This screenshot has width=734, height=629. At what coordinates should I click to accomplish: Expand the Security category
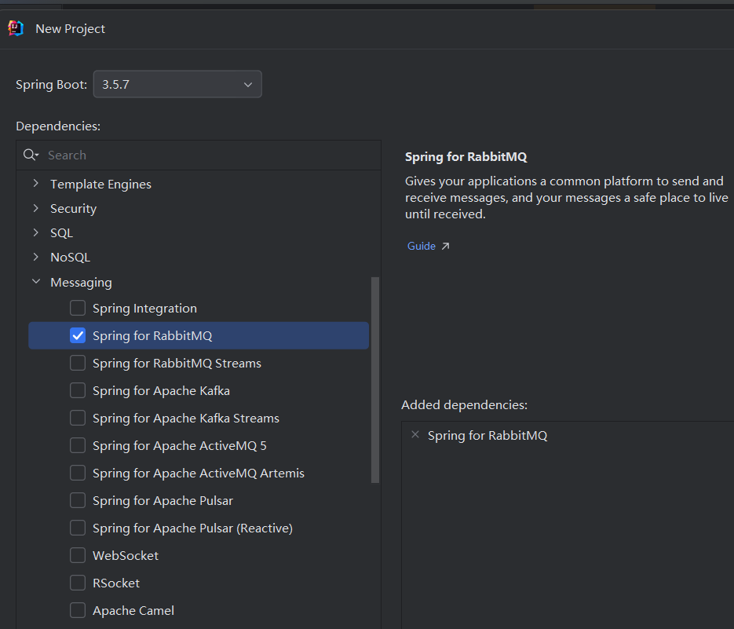[36, 208]
